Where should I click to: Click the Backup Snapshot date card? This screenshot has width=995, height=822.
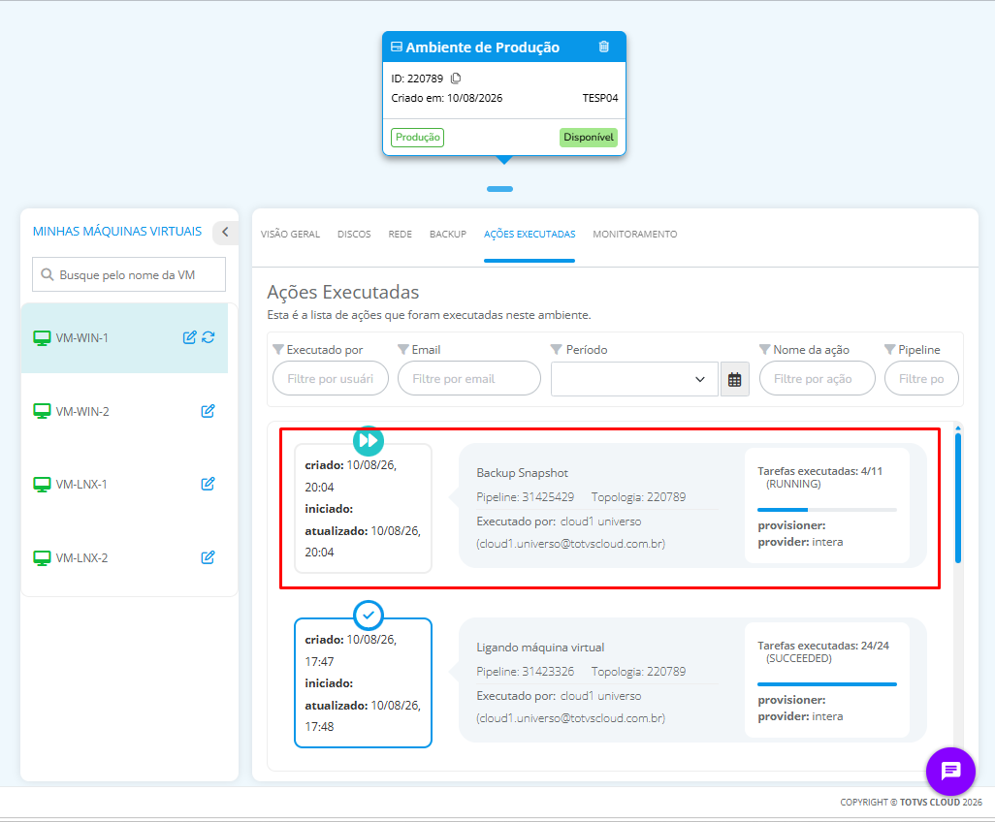coord(363,509)
